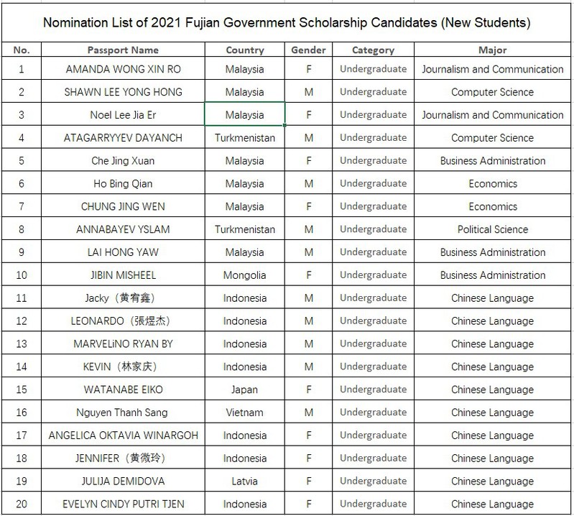Select the "Passport Name" header cell
The image size is (574, 516).
pos(123,50)
